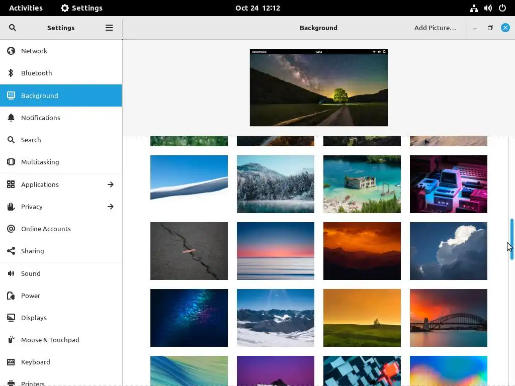Choose the orange sunset mountains wallpaper
515x386 pixels.
tap(362, 251)
